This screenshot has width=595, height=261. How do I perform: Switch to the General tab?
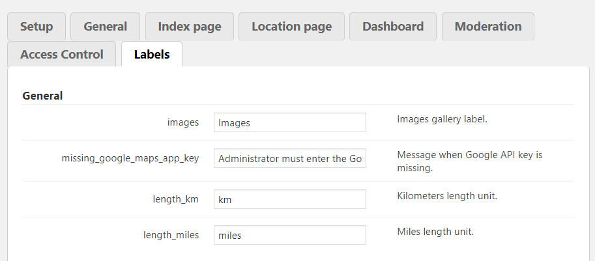pyautogui.click(x=105, y=27)
